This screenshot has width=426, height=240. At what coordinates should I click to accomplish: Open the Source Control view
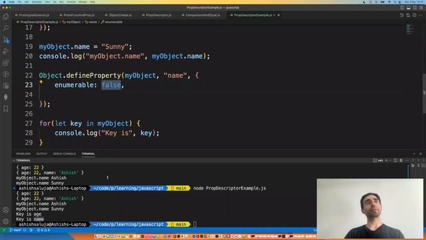pos(6,40)
